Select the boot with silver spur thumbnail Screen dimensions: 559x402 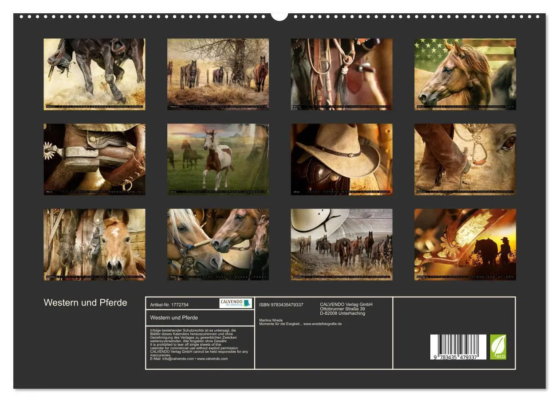click(x=94, y=159)
